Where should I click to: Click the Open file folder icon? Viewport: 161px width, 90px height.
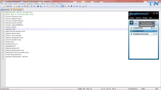click(6, 6)
